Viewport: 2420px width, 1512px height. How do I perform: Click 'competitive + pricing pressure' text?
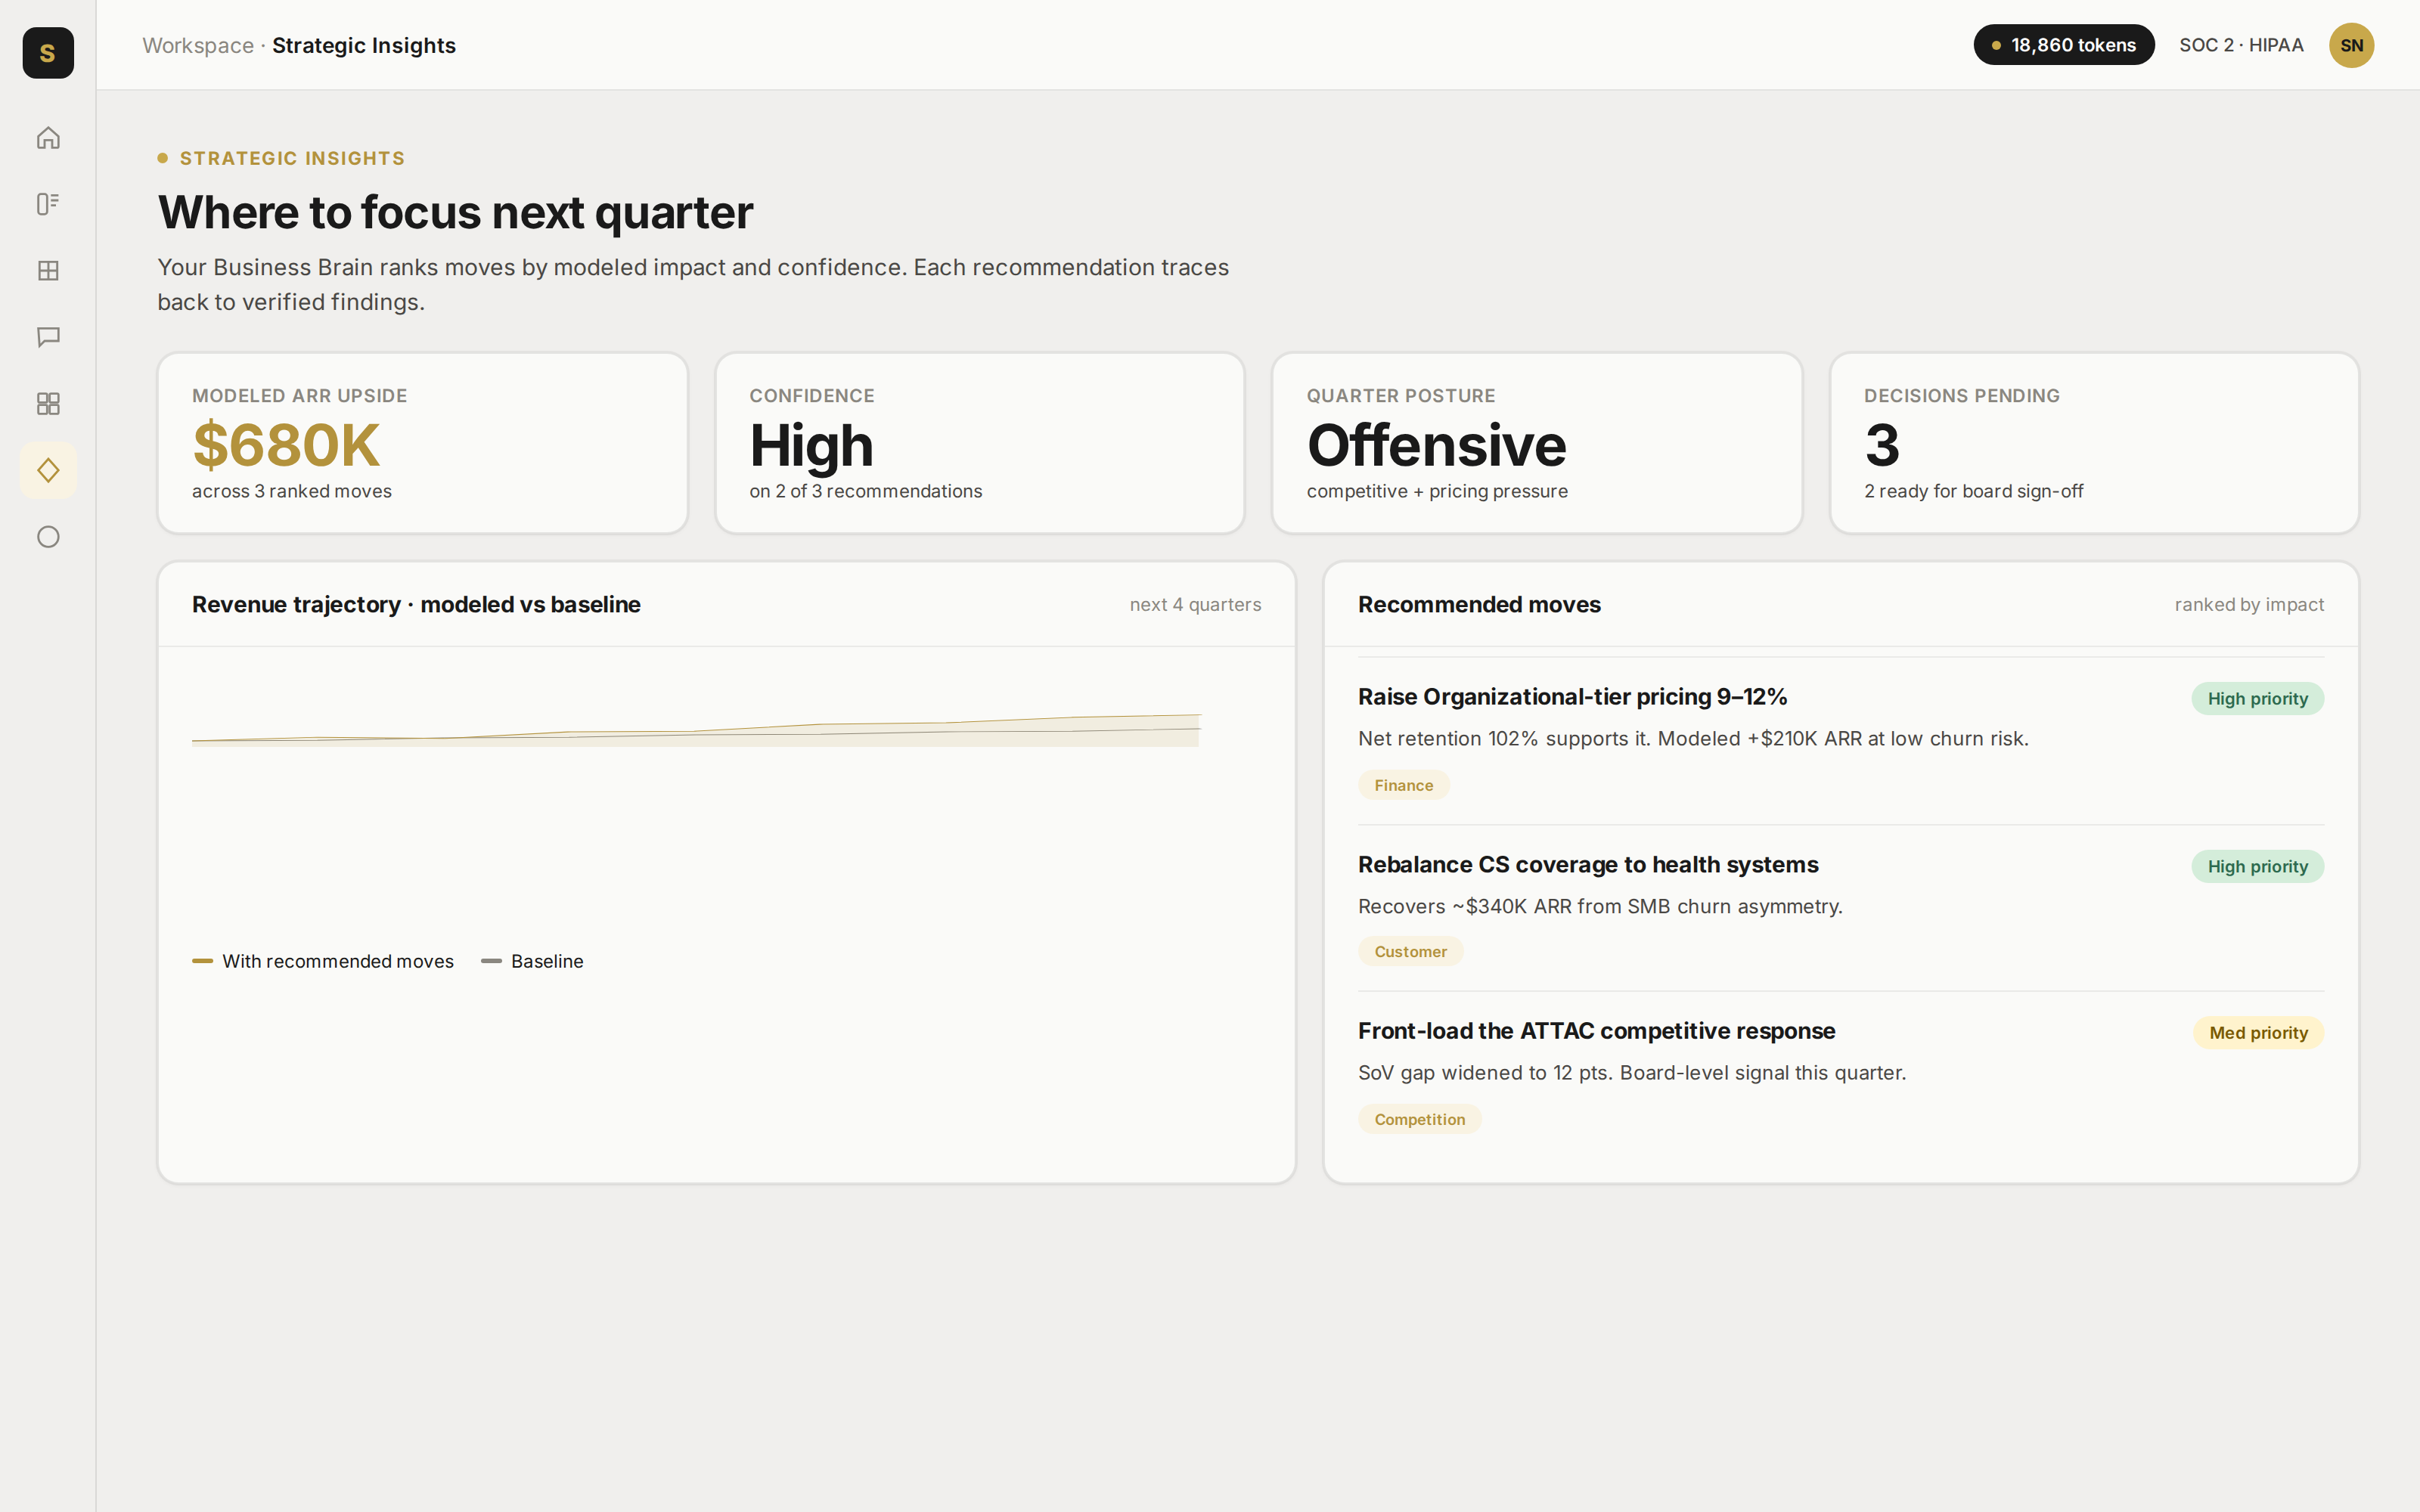pyautogui.click(x=1437, y=491)
